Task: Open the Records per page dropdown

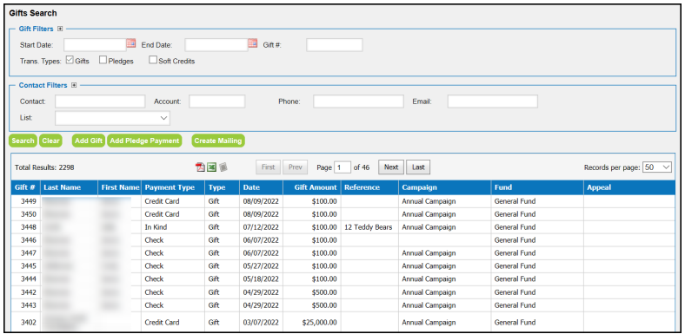Action: (657, 167)
